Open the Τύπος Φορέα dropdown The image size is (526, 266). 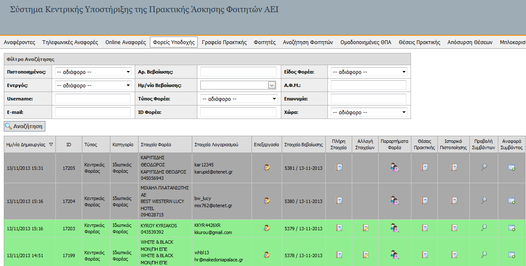pyautogui.click(x=239, y=99)
